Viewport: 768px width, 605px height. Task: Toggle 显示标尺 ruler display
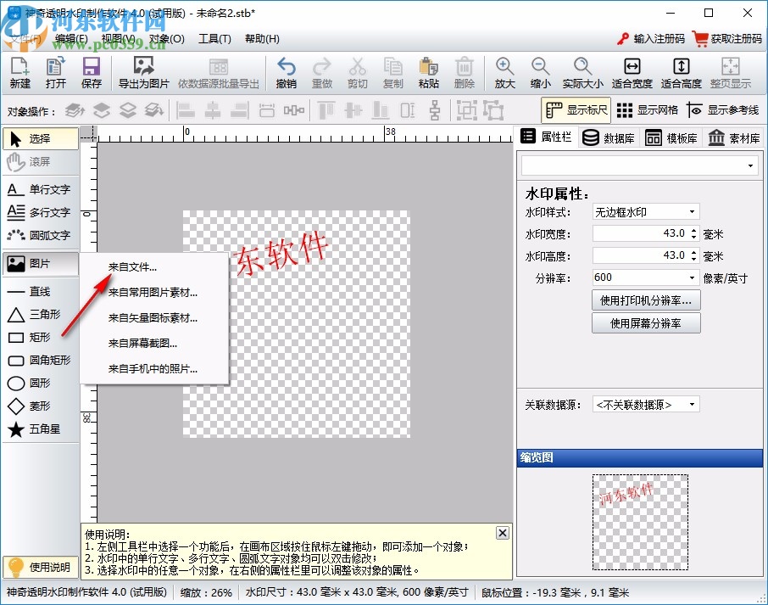(x=576, y=109)
